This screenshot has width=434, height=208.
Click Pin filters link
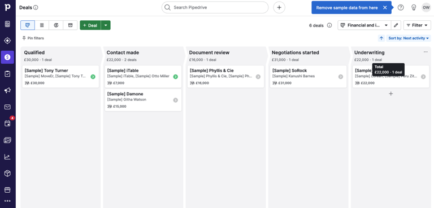pyautogui.click(x=33, y=38)
